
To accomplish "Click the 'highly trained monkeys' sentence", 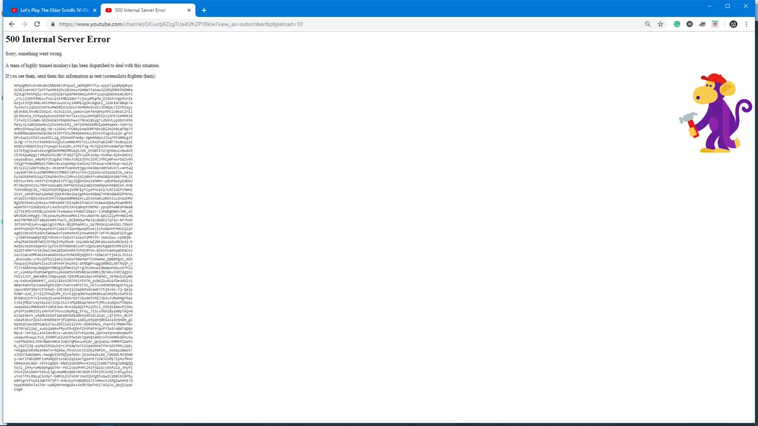I will (x=82, y=65).
